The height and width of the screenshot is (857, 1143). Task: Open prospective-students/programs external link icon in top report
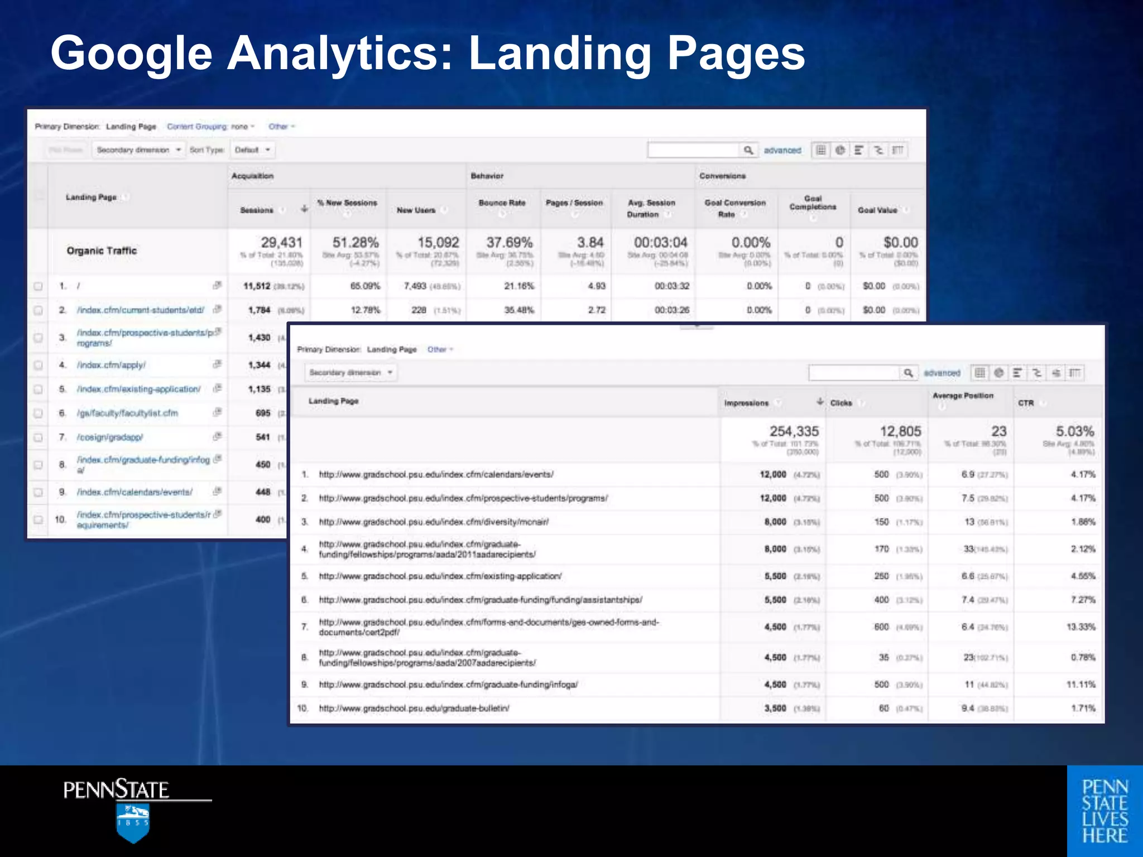click(x=218, y=331)
